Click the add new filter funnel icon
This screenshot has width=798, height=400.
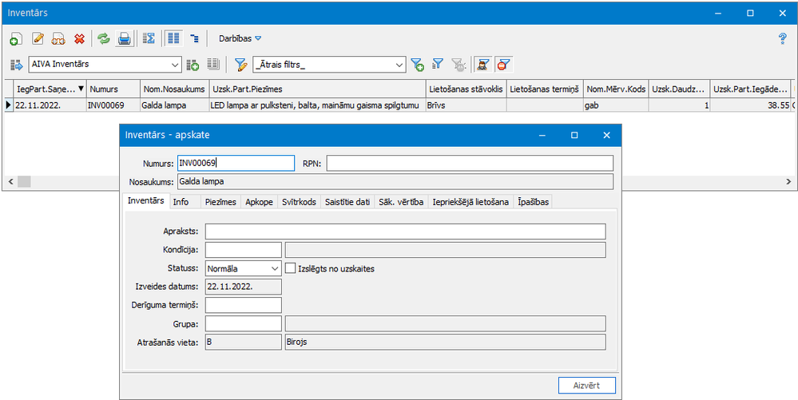pos(416,65)
